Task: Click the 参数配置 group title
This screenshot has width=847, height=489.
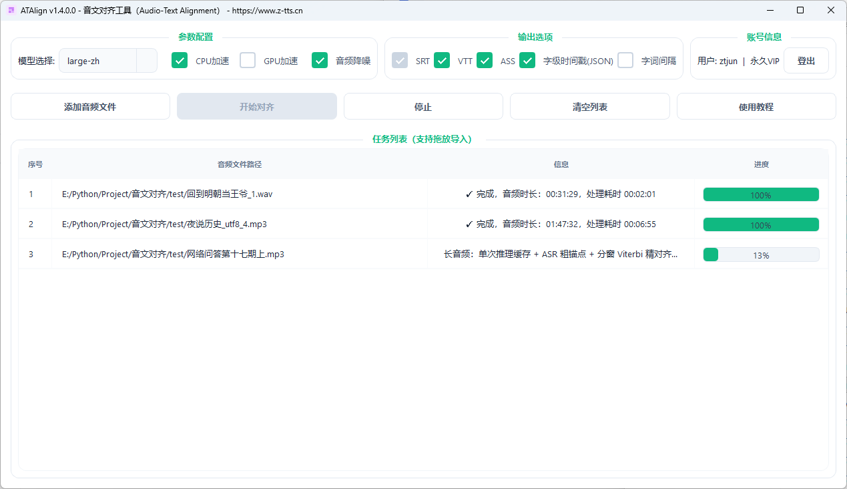Action: click(196, 37)
